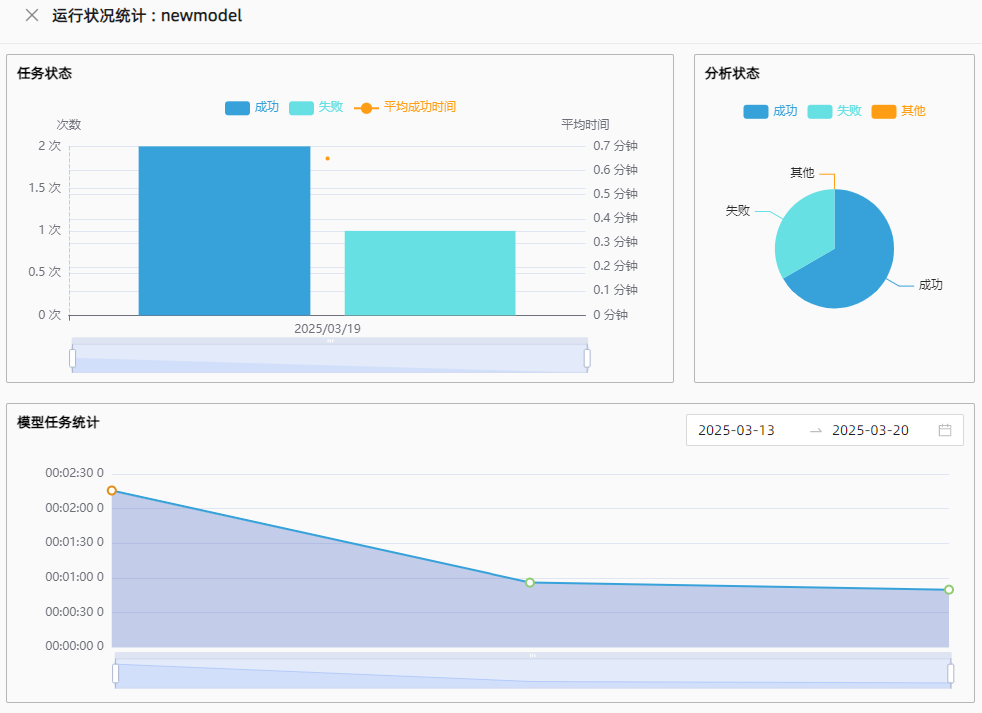Click end date field 2025-03-20
This screenshot has height=713, width=982.
(870, 430)
